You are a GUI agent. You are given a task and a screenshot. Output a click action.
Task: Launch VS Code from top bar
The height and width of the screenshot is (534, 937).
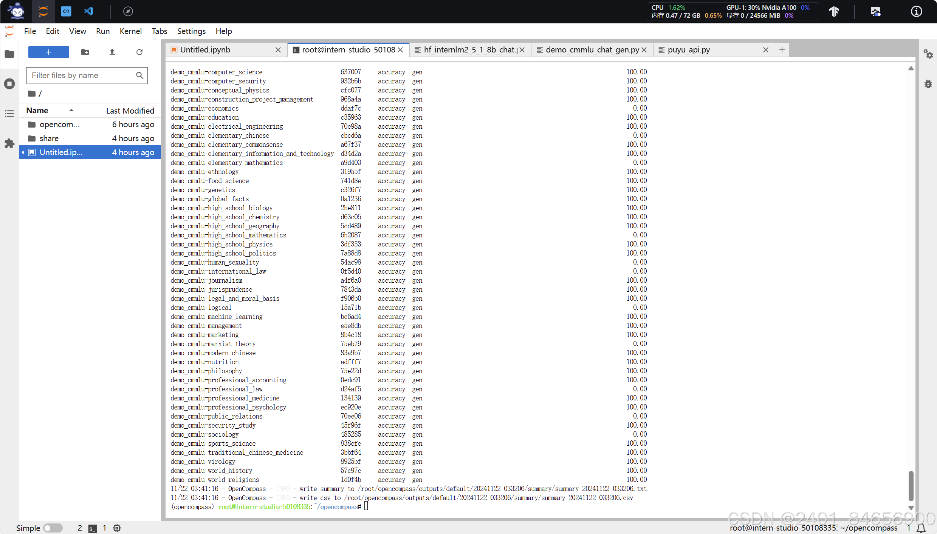pyautogui.click(x=88, y=11)
